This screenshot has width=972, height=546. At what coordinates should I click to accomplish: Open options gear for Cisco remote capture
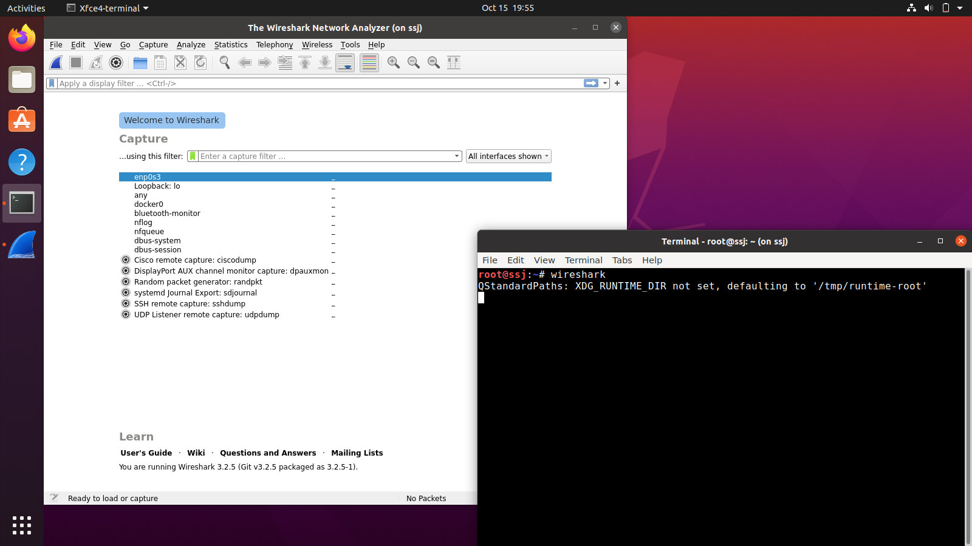(x=126, y=260)
